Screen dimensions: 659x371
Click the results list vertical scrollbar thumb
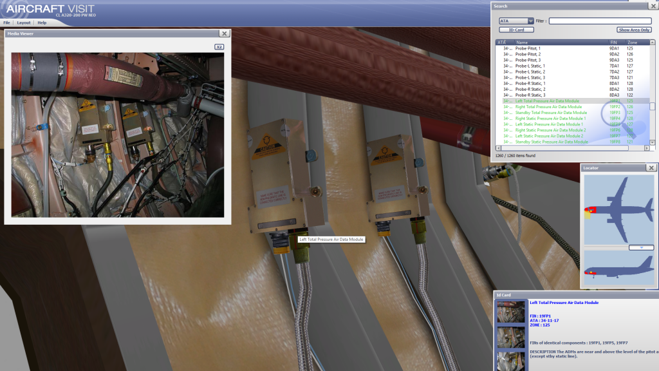pos(653,106)
